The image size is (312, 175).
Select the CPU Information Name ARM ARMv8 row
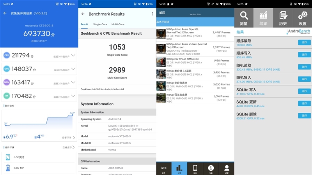[117, 168]
